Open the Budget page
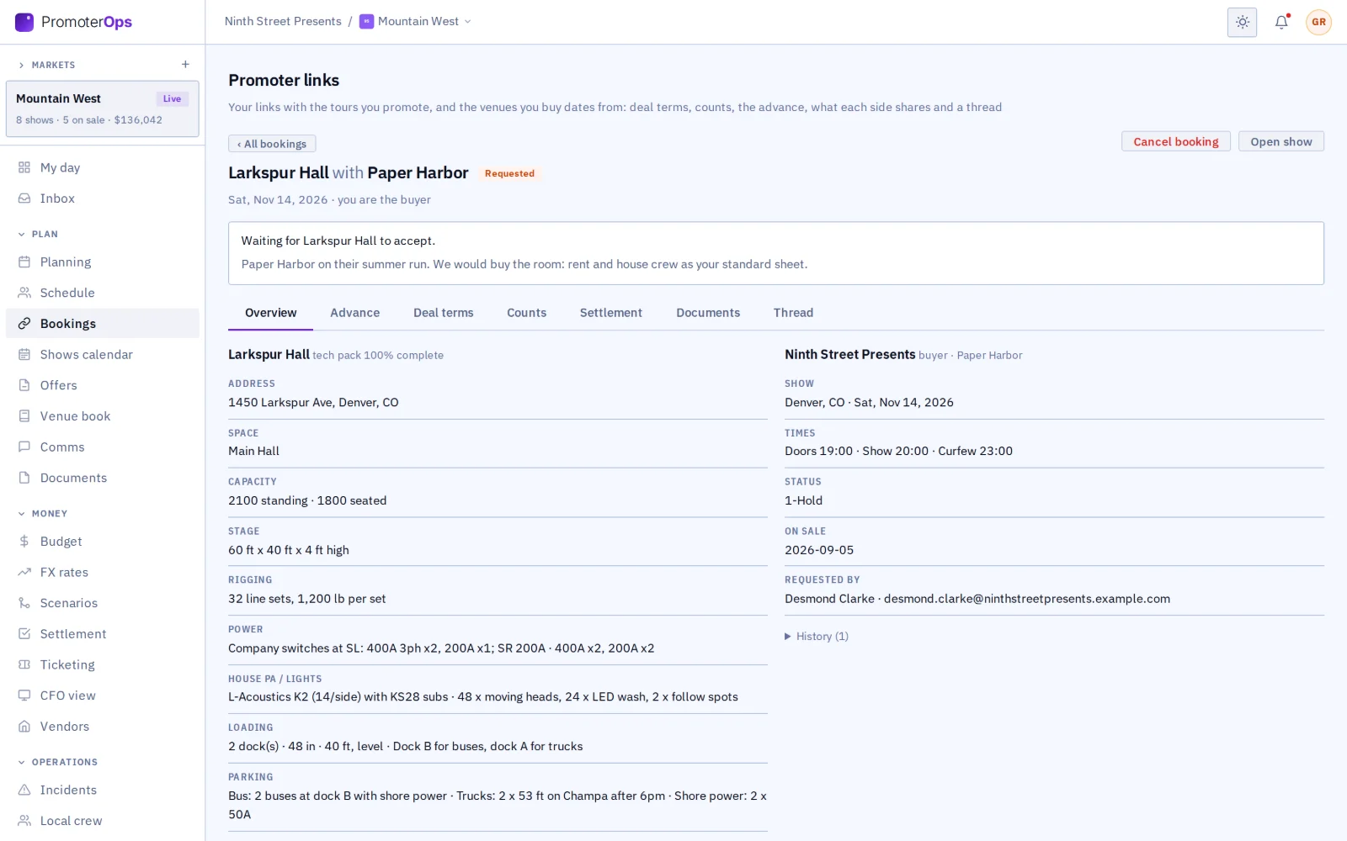 (x=103, y=542)
